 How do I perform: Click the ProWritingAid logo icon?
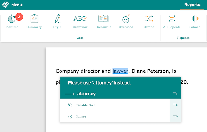pos(5,5)
